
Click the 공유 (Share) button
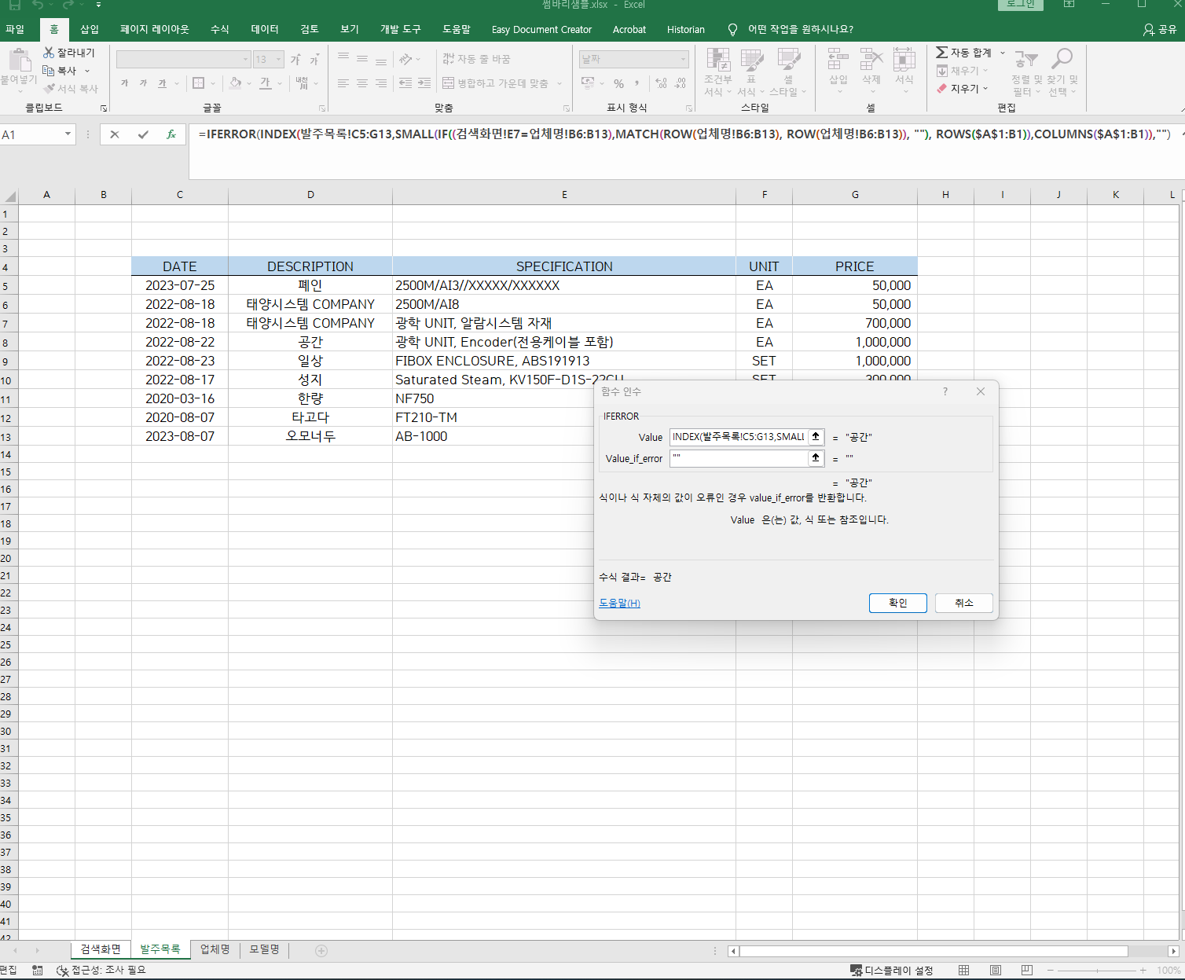point(1160,29)
